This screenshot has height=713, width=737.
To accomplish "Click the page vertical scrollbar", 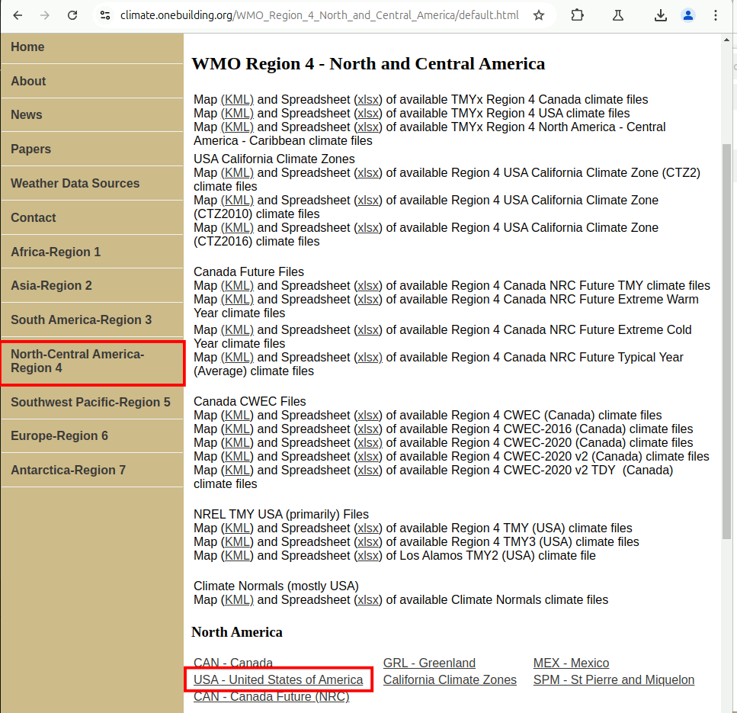I will (x=727, y=343).
